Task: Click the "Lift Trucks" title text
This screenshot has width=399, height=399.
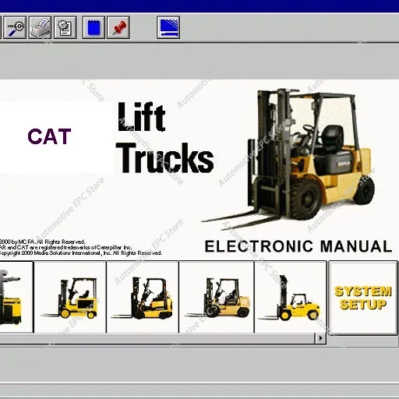Action: pos(165,138)
